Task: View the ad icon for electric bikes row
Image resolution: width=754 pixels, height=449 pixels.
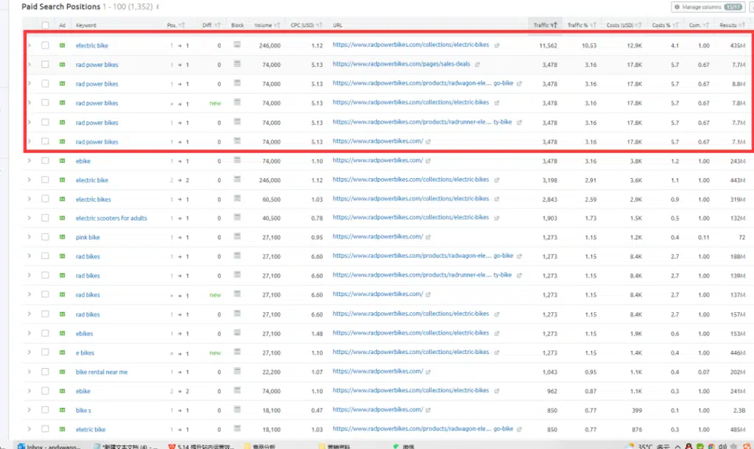Action: pyautogui.click(x=62, y=199)
